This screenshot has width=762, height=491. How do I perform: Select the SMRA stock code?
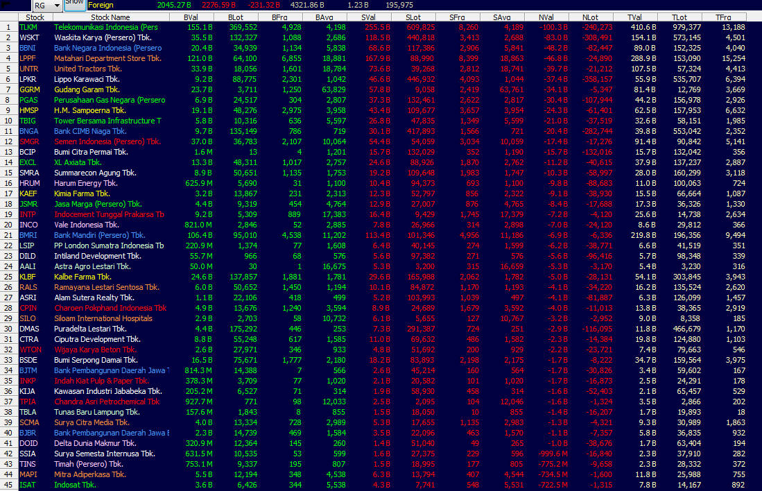[x=30, y=173]
